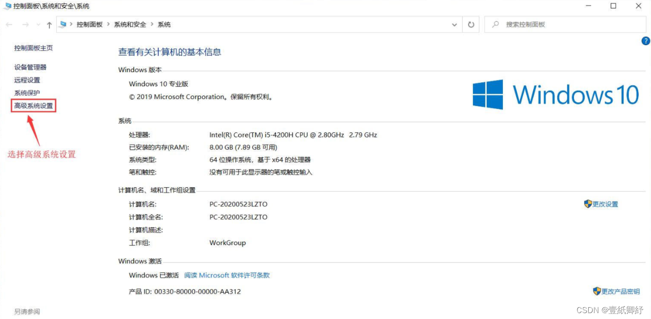651x319 pixels.
Task: Select full name PC-20200523LZTO next to 计算机全名
Action: (238, 217)
